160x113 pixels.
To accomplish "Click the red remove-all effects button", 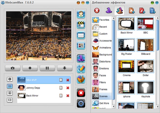I will (81, 93).
